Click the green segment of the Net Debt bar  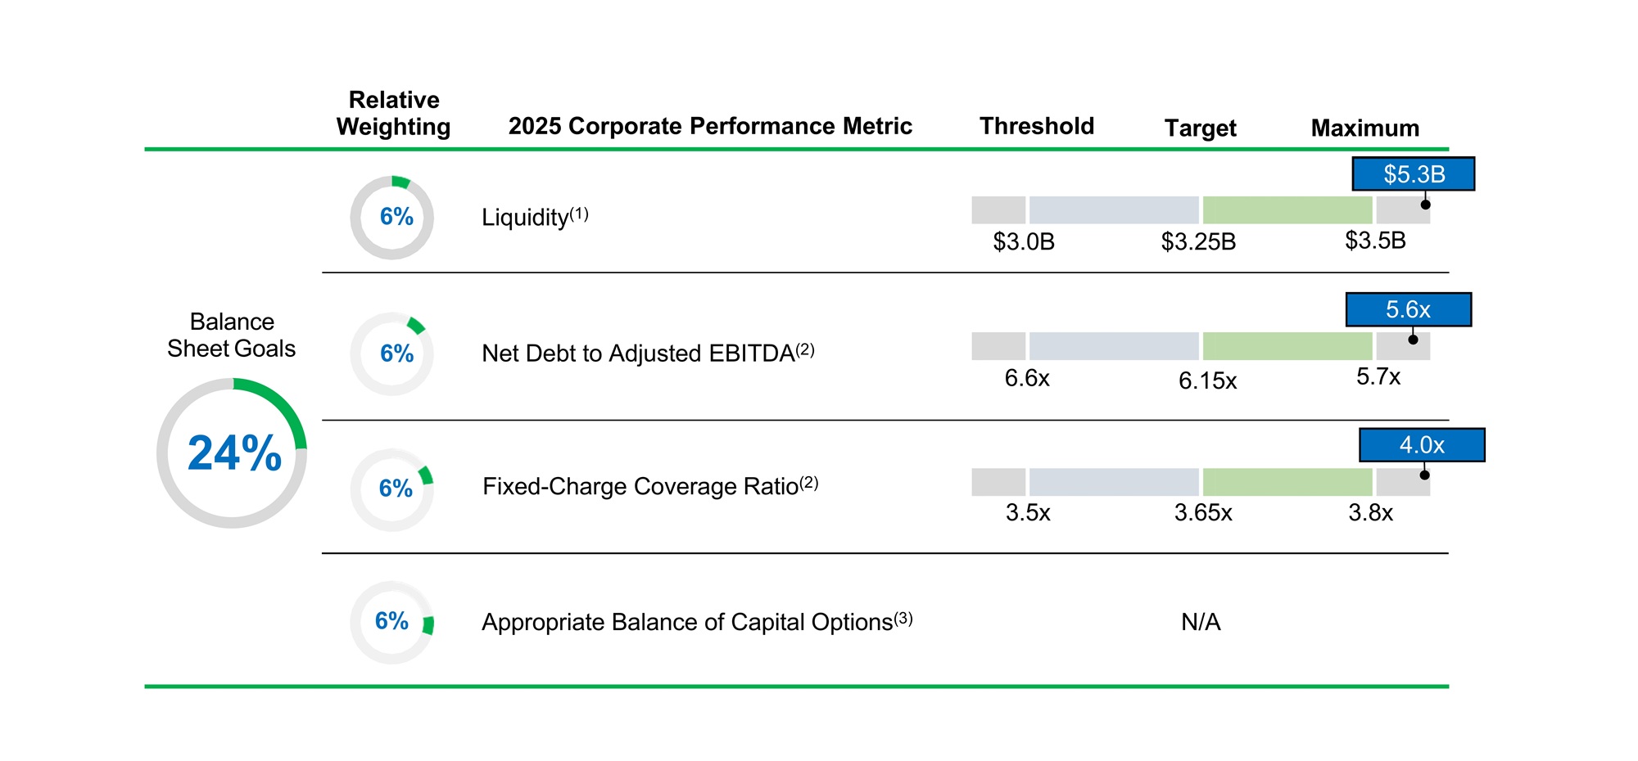click(x=1287, y=346)
